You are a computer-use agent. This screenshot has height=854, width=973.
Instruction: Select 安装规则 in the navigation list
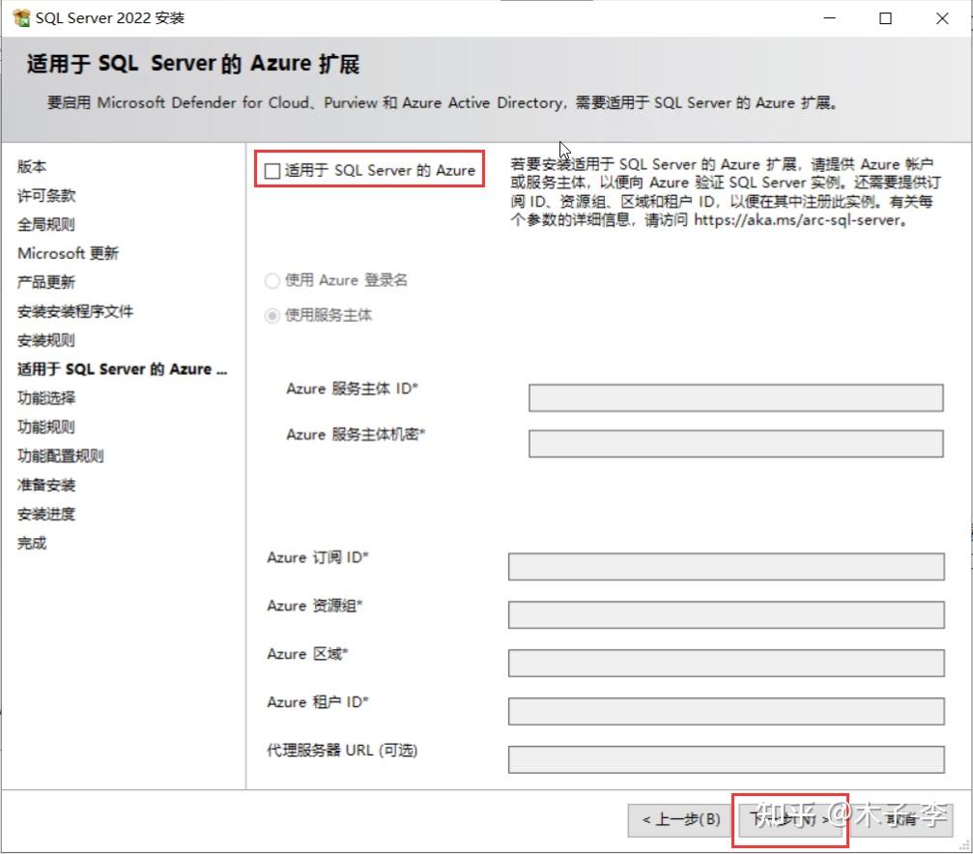44,340
